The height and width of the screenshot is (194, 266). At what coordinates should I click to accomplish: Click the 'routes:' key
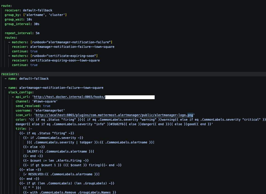point(11,38)
